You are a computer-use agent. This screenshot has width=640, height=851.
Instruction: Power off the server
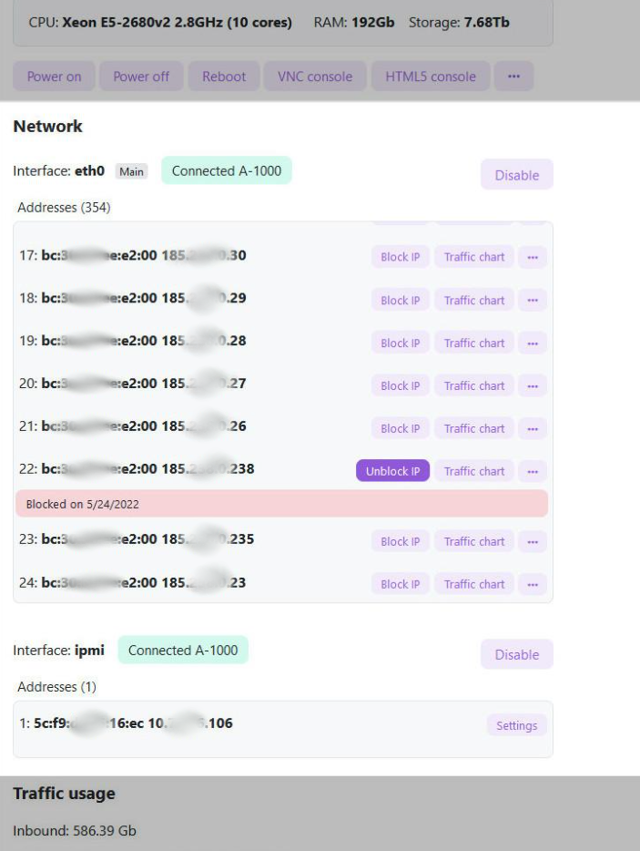141,77
